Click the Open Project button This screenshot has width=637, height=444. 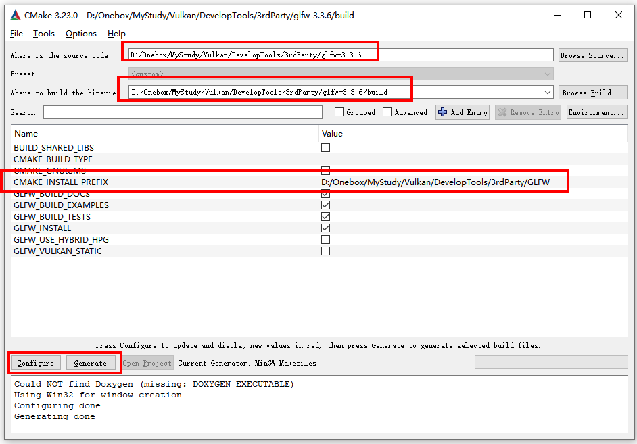tap(147, 363)
